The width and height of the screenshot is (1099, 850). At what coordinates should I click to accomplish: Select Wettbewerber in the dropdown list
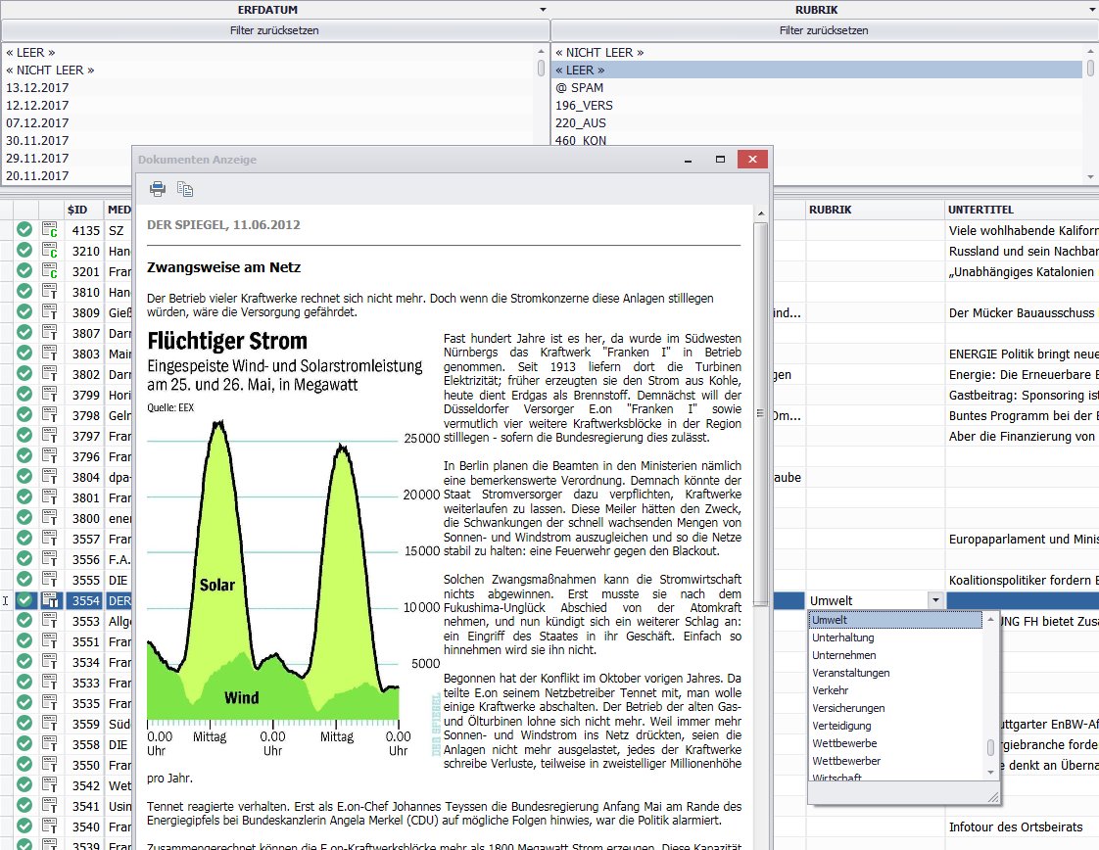coord(895,760)
